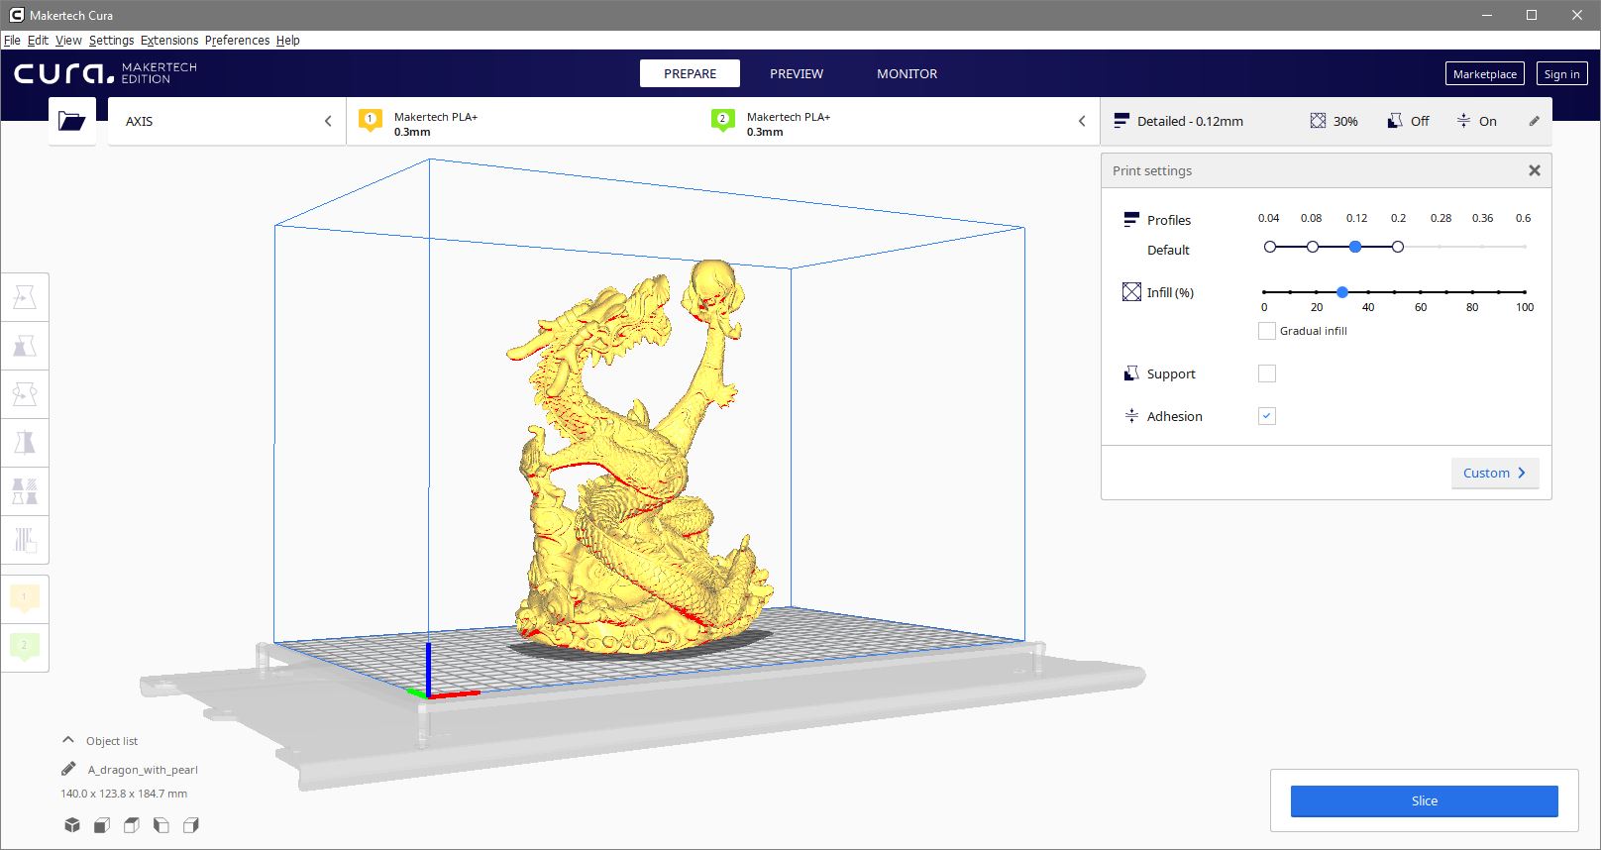Select the Support Blocker tool
Screen dimensions: 1601x850
tap(25, 540)
